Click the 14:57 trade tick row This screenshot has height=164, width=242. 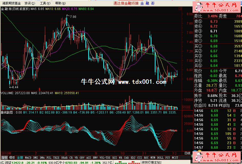click(218, 147)
